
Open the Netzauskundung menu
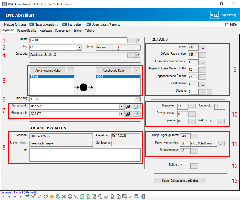coord(46,24)
